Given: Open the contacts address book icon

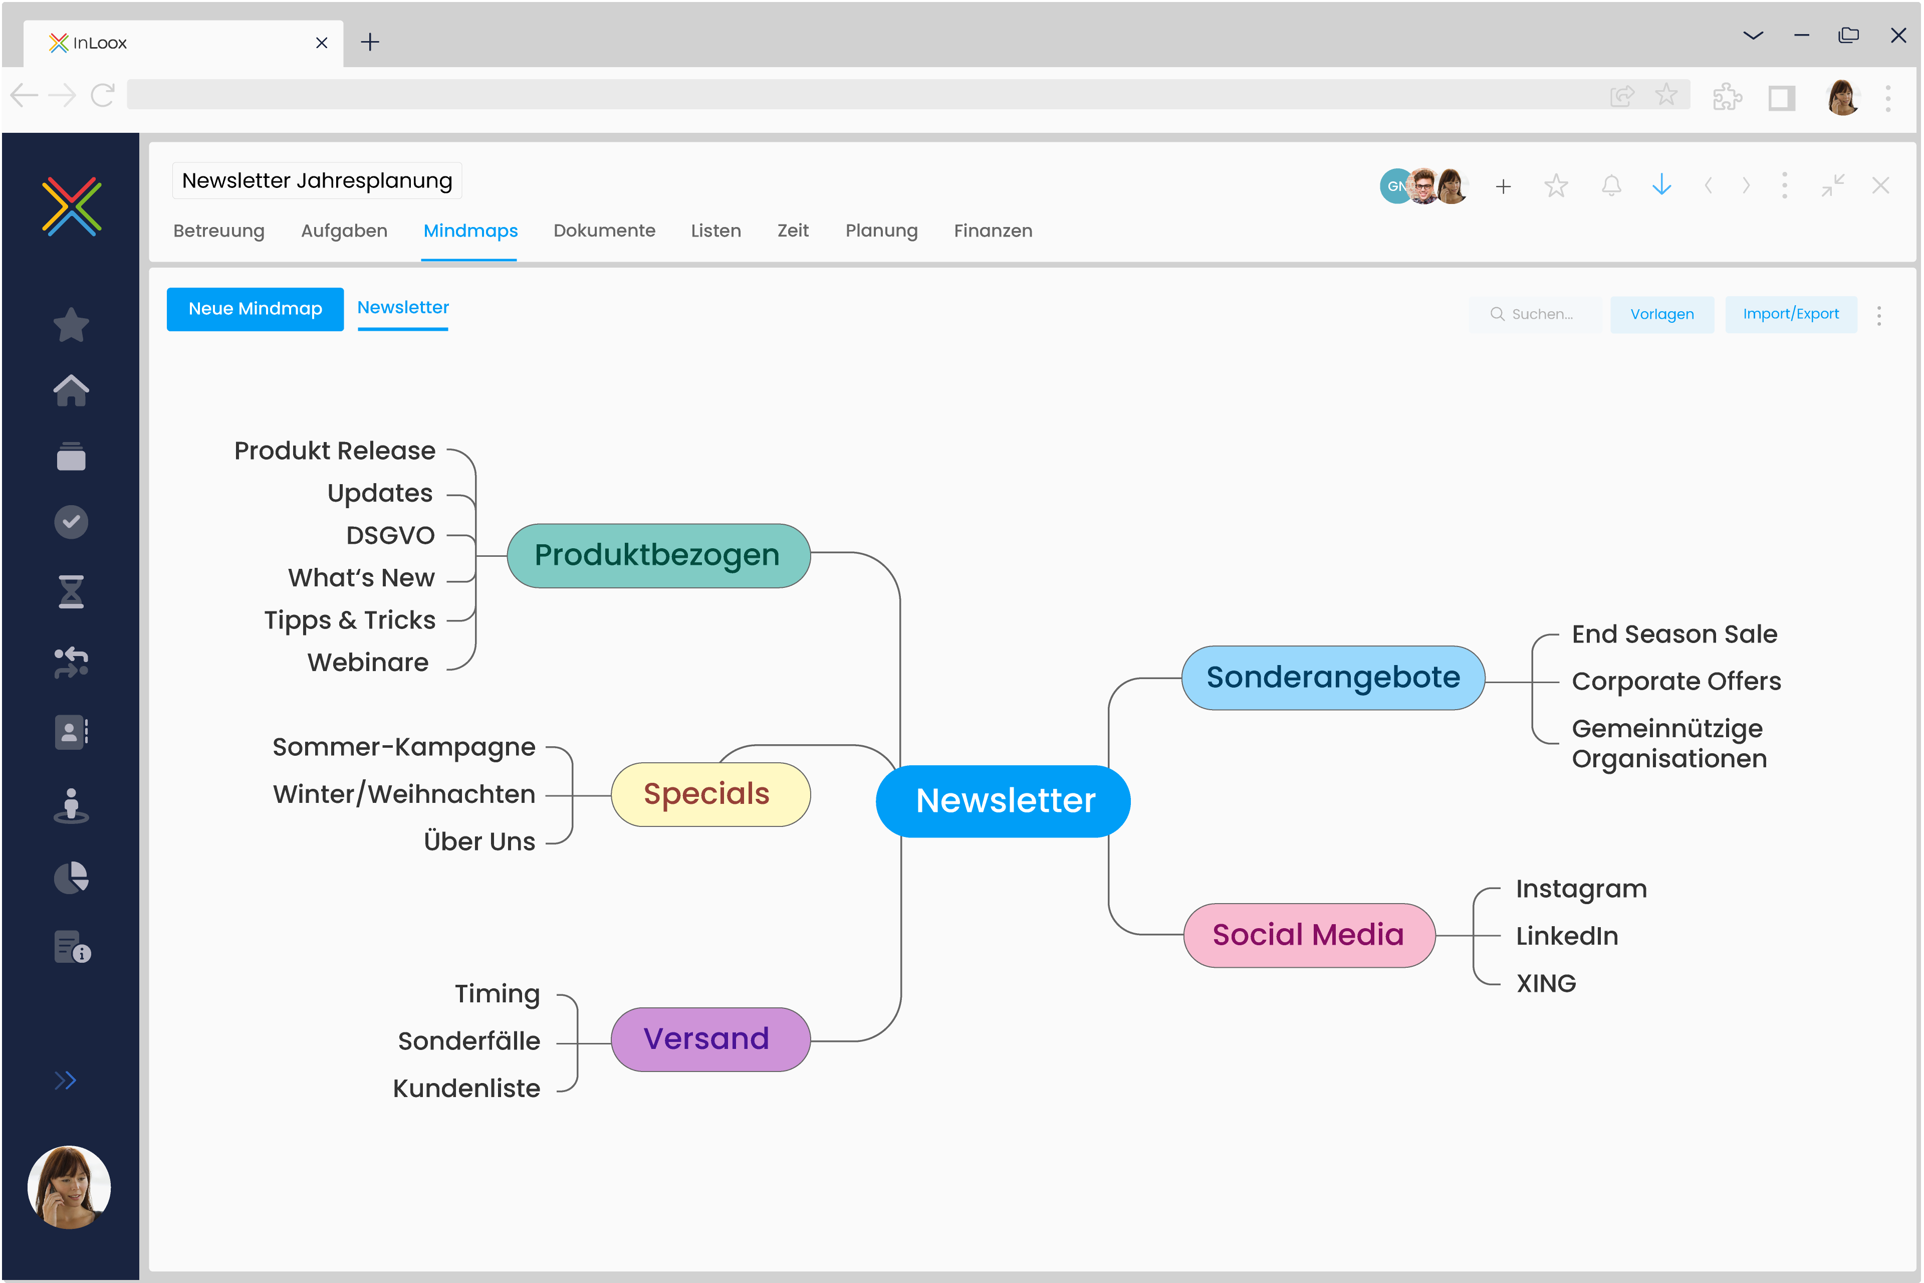Looking at the screenshot, I should pyautogui.click(x=71, y=732).
